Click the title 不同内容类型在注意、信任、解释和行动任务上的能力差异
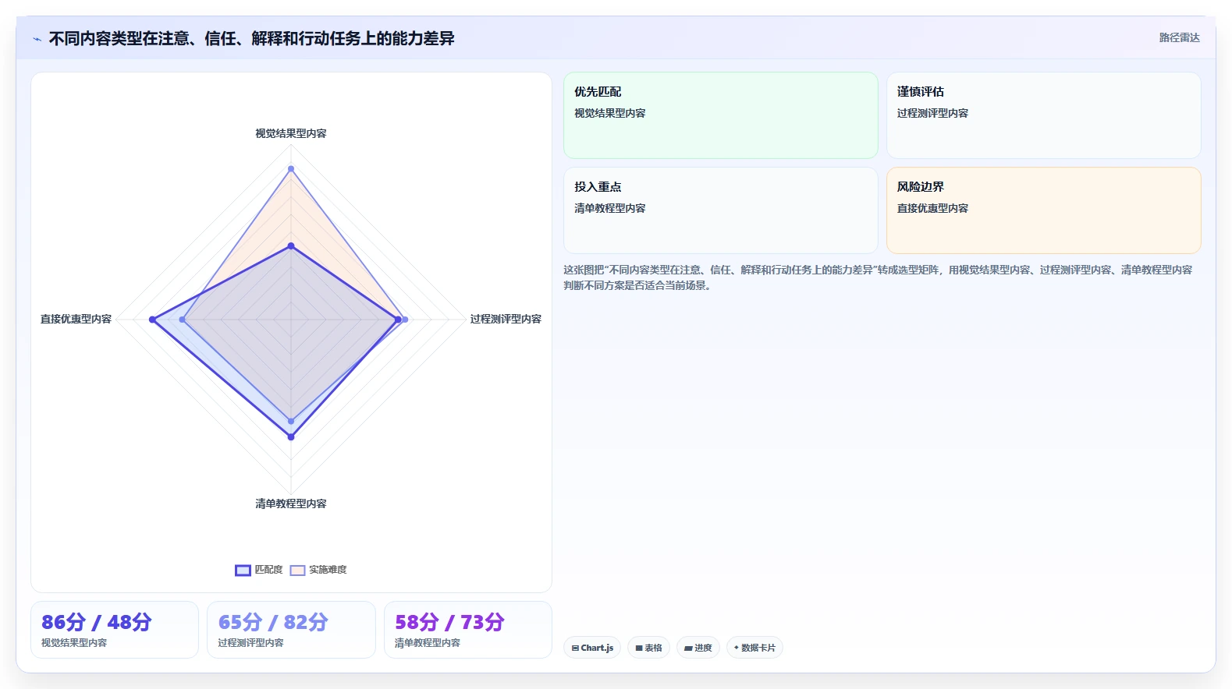Screen dimensions: 1232x689 [x=251, y=38]
